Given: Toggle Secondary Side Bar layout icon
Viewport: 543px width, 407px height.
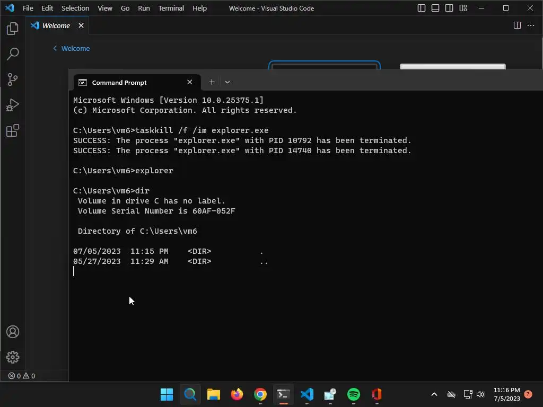Looking at the screenshot, I should (449, 8).
